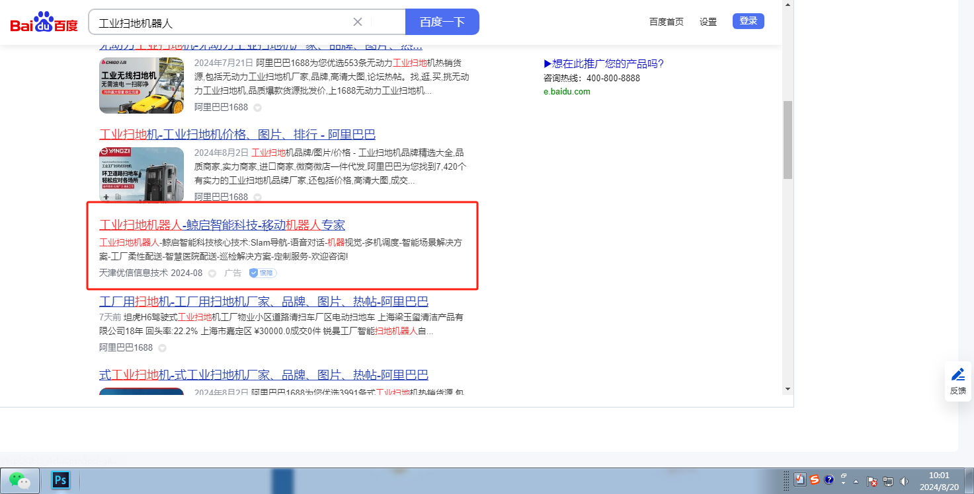The image size is (974, 494).
Task: Show hidden tray icons arrow
Action: (x=856, y=481)
